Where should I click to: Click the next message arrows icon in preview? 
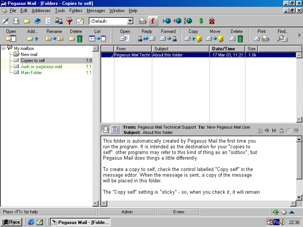pos(274,131)
